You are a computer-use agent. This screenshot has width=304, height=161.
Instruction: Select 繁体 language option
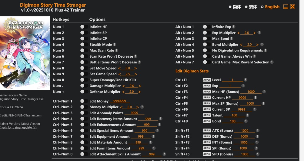pyautogui.click(x=251, y=7)
